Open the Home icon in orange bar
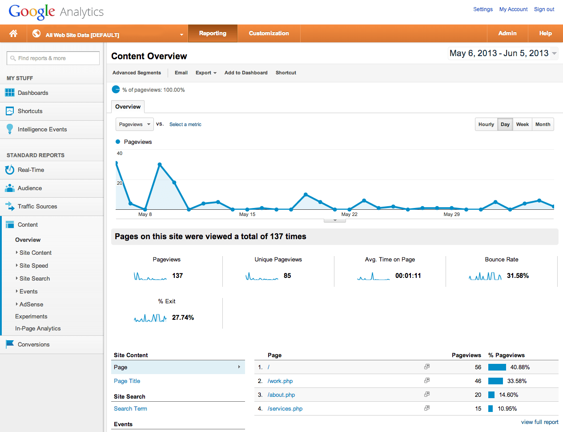Viewport: 563px width, 432px height. (x=13, y=33)
